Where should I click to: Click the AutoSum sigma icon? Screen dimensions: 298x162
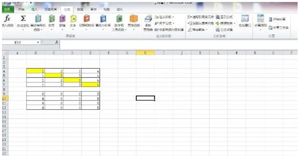pos(23,19)
